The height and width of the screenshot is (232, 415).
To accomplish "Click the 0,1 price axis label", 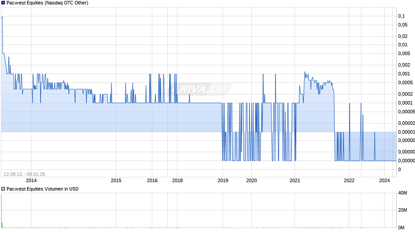I will [x=401, y=16].
